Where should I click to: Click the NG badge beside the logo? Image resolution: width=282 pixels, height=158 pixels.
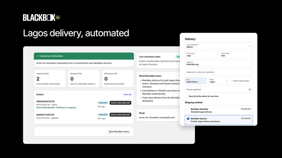57,18
